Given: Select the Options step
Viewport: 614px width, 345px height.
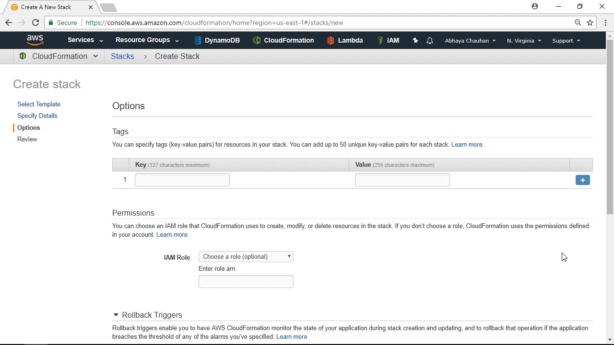Looking at the screenshot, I should click(x=28, y=127).
